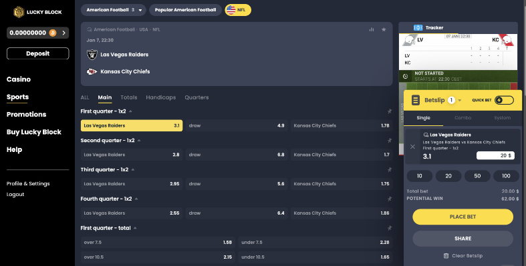The height and width of the screenshot is (266, 526).
Task: Expand the Betslip count dropdown arrow
Action: click(x=460, y=100)
